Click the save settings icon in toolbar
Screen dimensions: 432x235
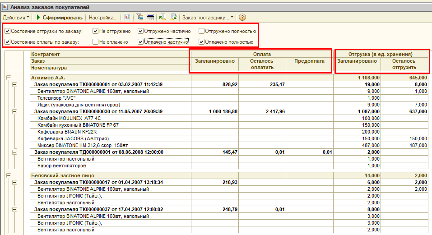(173, 18)
